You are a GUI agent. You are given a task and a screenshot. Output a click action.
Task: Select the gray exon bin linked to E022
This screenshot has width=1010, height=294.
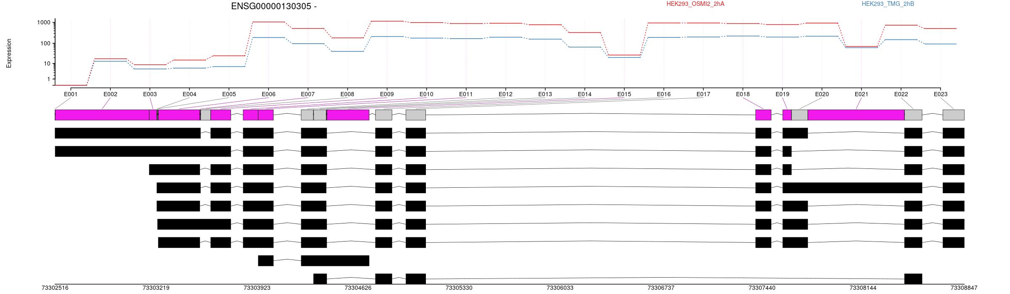913,115
